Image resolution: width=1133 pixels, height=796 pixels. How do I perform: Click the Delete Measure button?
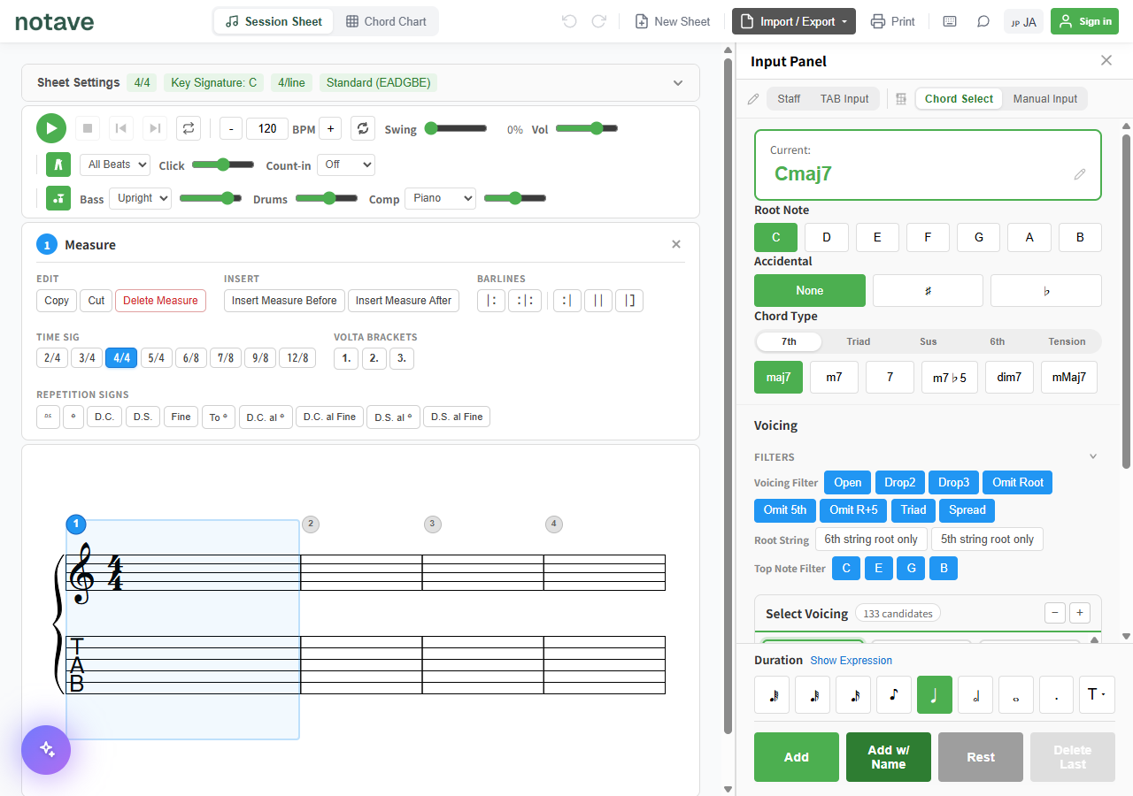coord(160,301)
